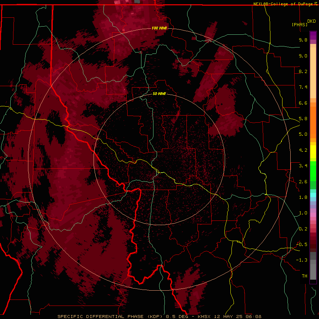Click the KMSX 12 MAY 25 06:08 timestamp
The width and height of the screenshot is (319, 319).
point(229,317)
